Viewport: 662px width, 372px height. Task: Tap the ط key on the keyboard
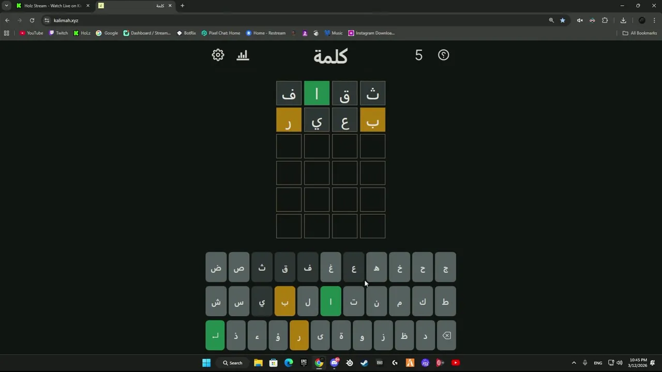[x=445, y=301]
